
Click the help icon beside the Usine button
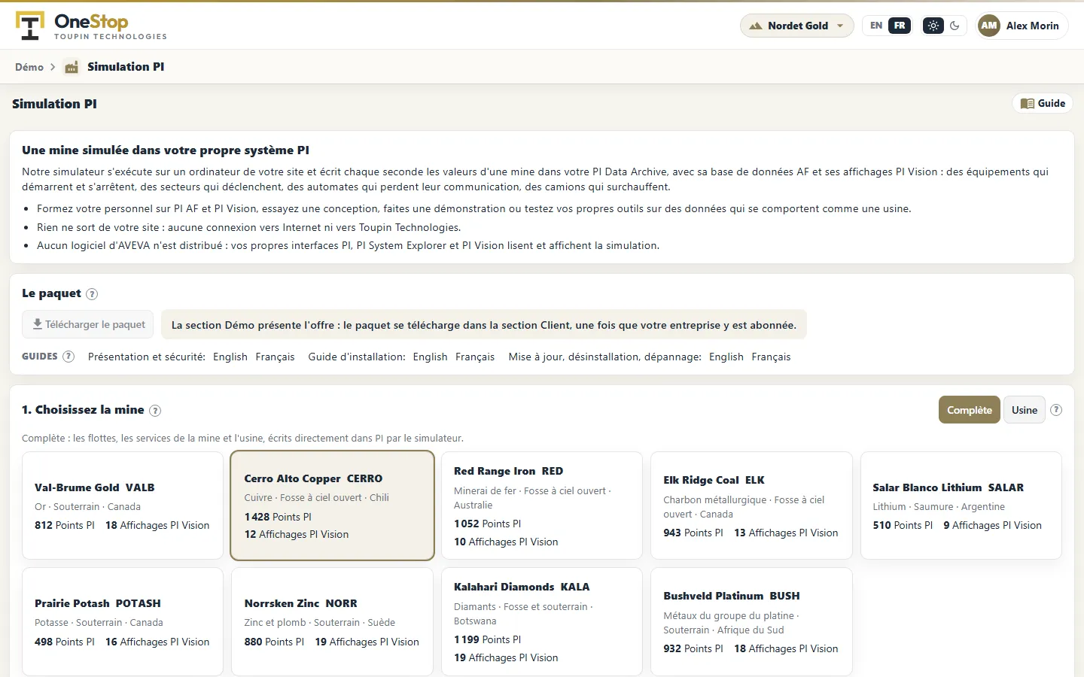[1056, 410]
